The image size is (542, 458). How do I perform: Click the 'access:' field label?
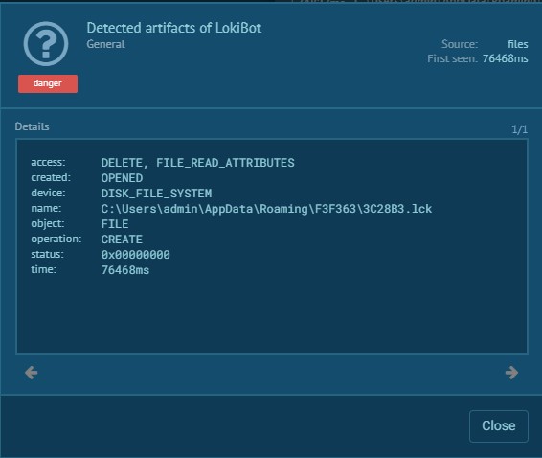(x=48, y=162)
